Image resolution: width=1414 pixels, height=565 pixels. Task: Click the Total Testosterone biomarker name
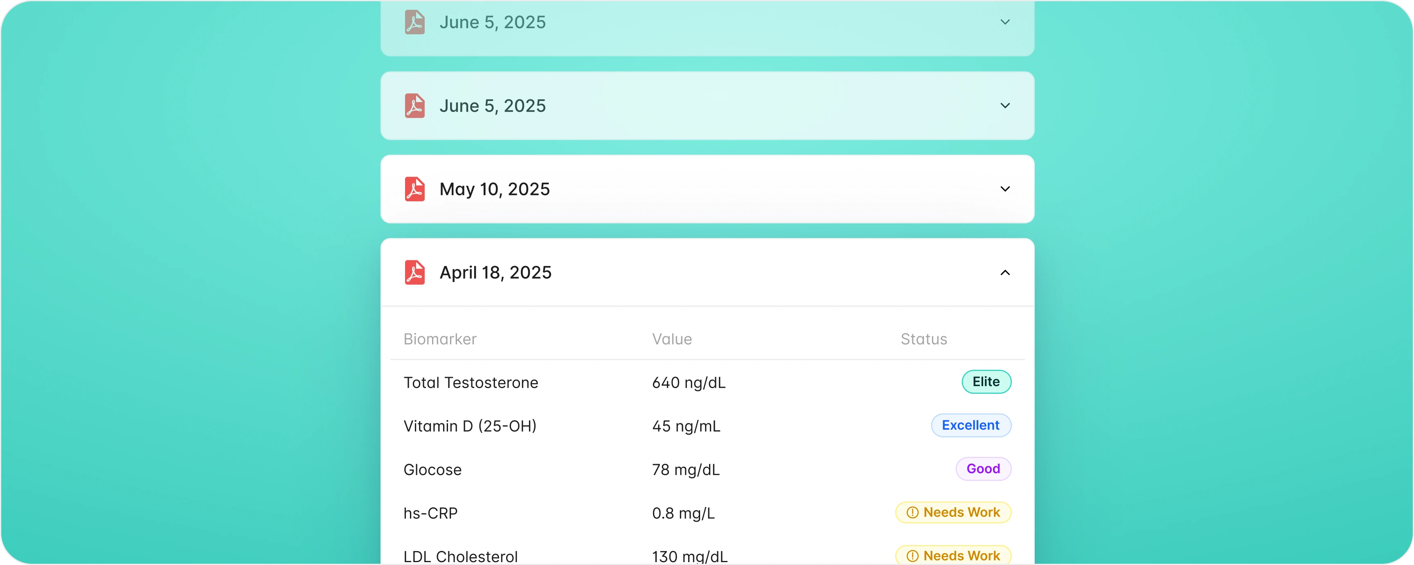click(471, 382)
